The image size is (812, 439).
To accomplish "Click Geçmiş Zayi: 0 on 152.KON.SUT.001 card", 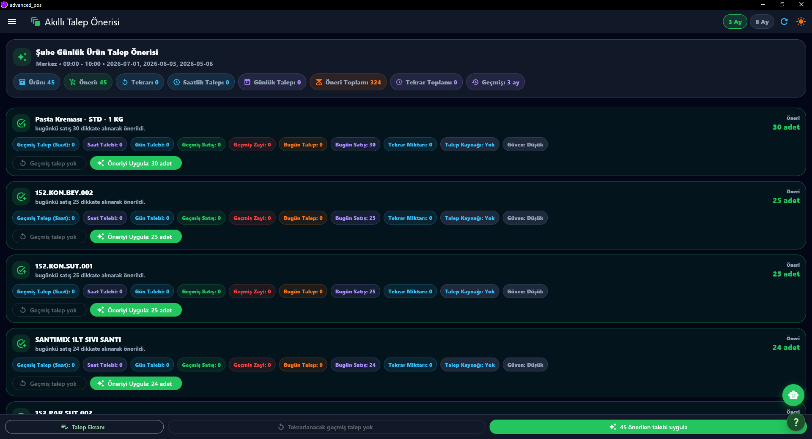I will click(x=252, y=292).
